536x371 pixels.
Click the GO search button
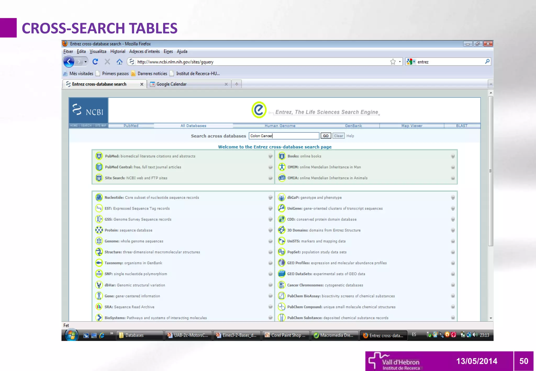(326, 136)
